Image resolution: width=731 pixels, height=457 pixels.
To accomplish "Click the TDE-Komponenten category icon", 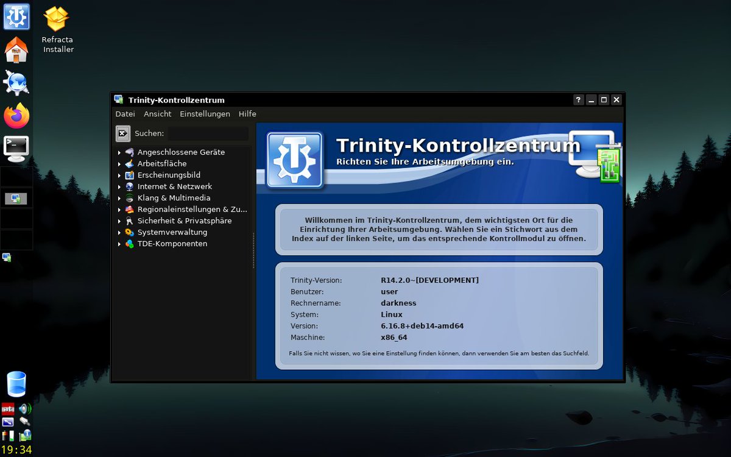I will tap(129, 244).
